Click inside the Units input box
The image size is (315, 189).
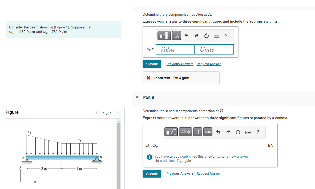pyautogui.click(x=214, y=49)
